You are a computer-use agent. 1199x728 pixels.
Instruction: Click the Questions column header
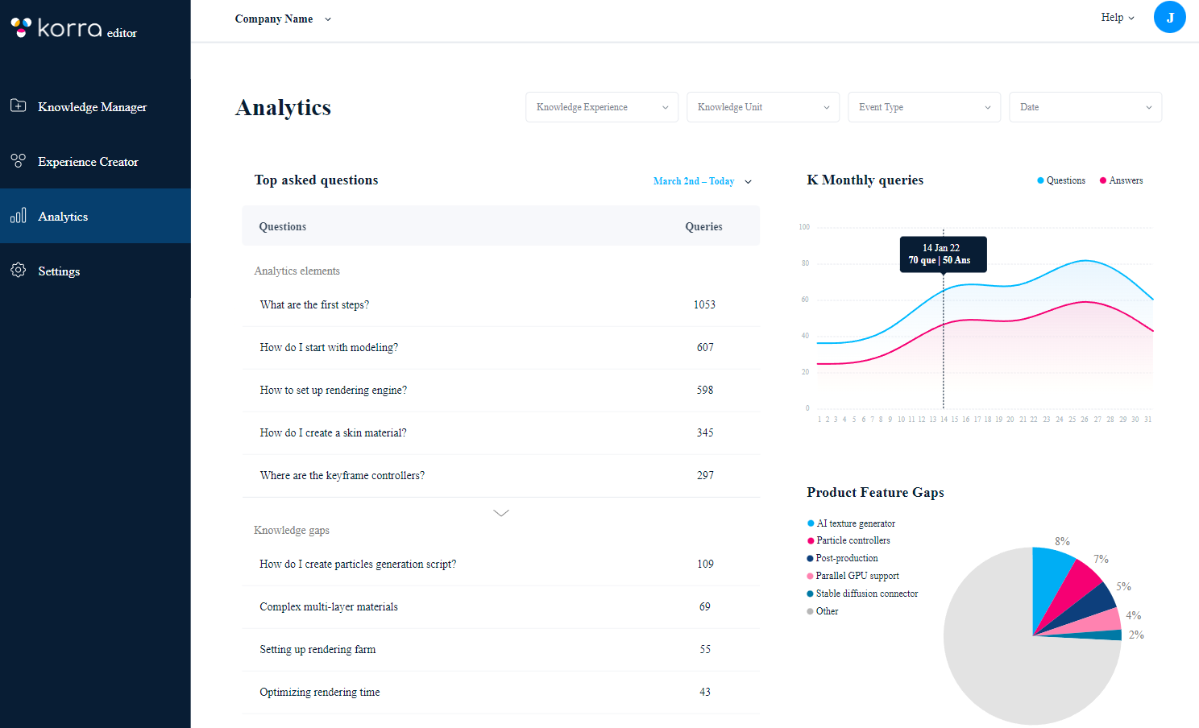click(282, 227)
